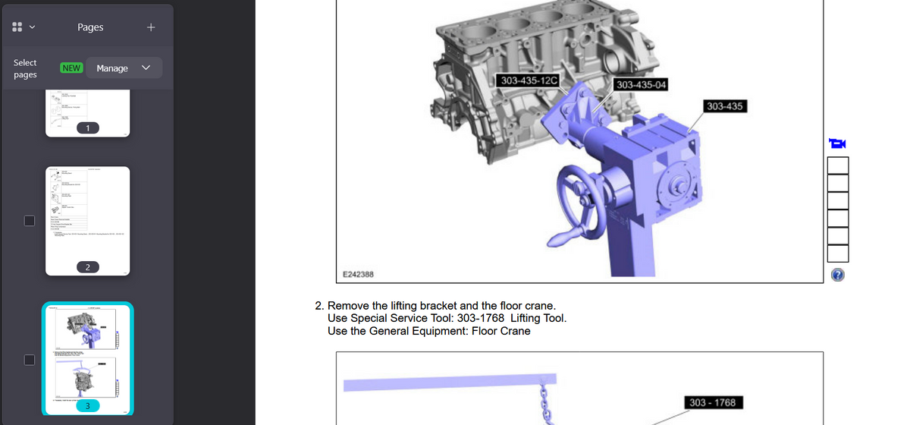
Task: Add a new page with plus icon
Action: (x=151, y=27)
